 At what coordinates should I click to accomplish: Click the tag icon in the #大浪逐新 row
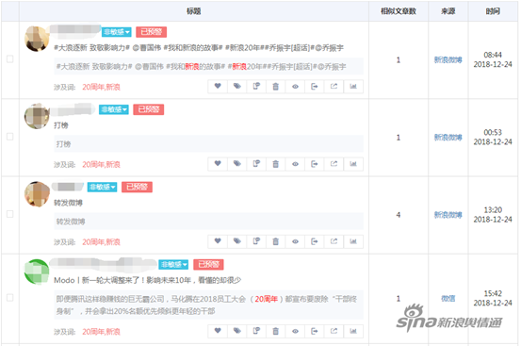pyautogui.click(x=236, y=87)
